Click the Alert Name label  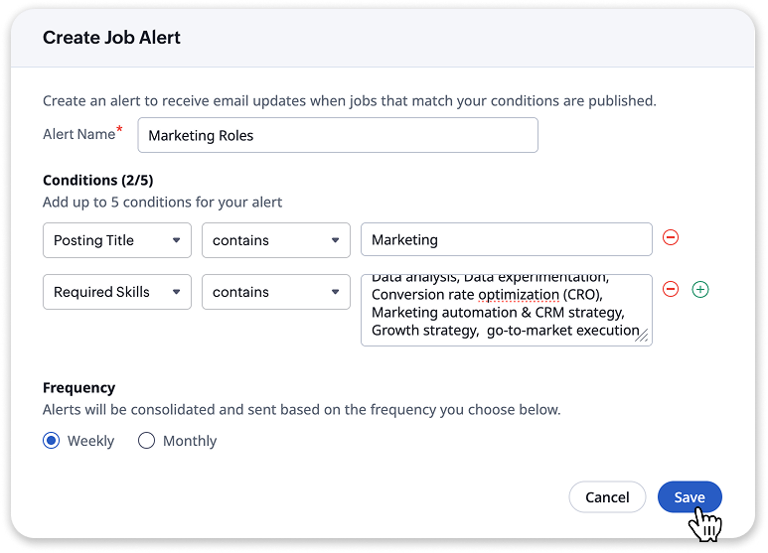point(79,134)
